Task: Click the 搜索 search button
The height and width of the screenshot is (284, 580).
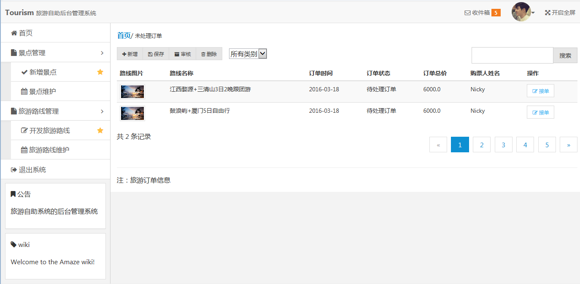Action: click(565, 55)
